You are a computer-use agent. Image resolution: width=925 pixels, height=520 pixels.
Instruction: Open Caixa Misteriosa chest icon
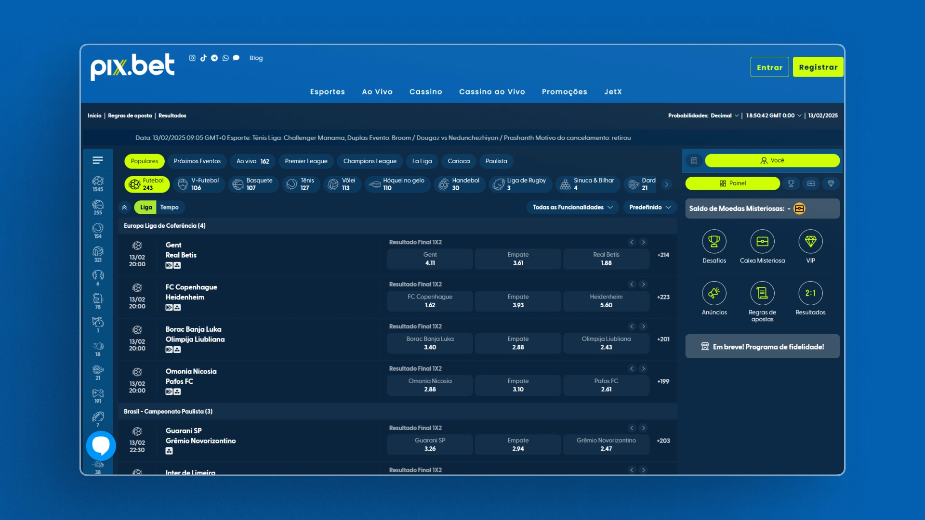pyautogui.click(x=762, y=241)
